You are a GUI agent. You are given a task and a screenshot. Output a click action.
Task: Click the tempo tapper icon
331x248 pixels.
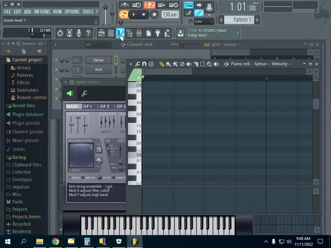point(167,33)
